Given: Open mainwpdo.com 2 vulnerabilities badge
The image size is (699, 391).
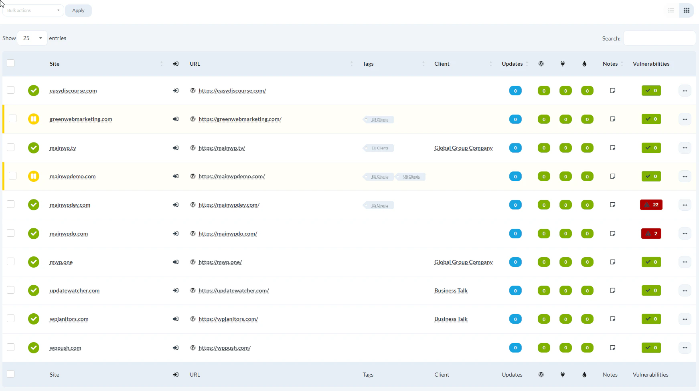Looking at the screenshot, I should 651,234.
